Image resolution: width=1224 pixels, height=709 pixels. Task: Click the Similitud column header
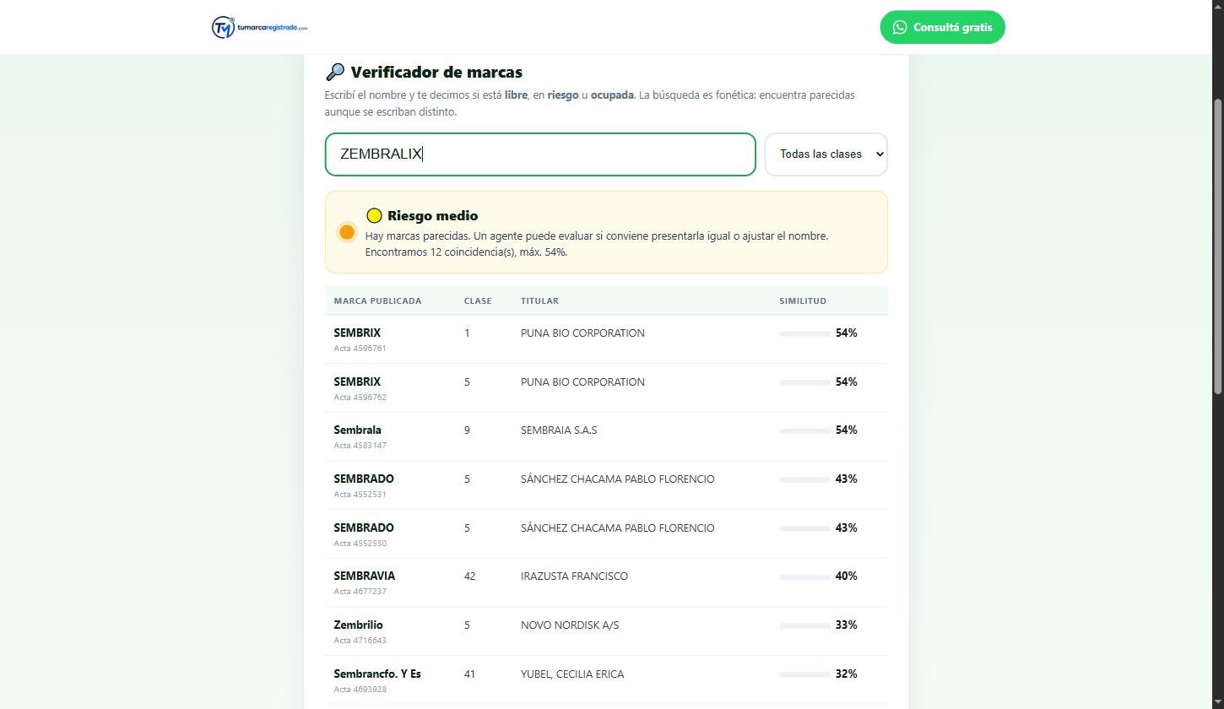pyautogui.click(x=803, y=301)
